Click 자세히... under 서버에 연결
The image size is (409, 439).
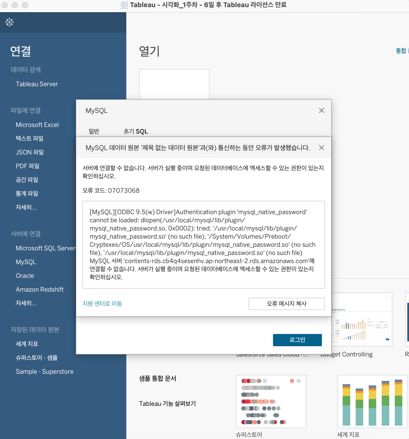coord(26,303)
